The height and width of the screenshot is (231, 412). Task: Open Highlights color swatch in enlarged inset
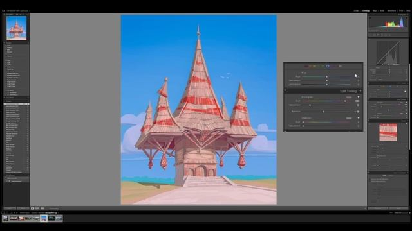349,97
